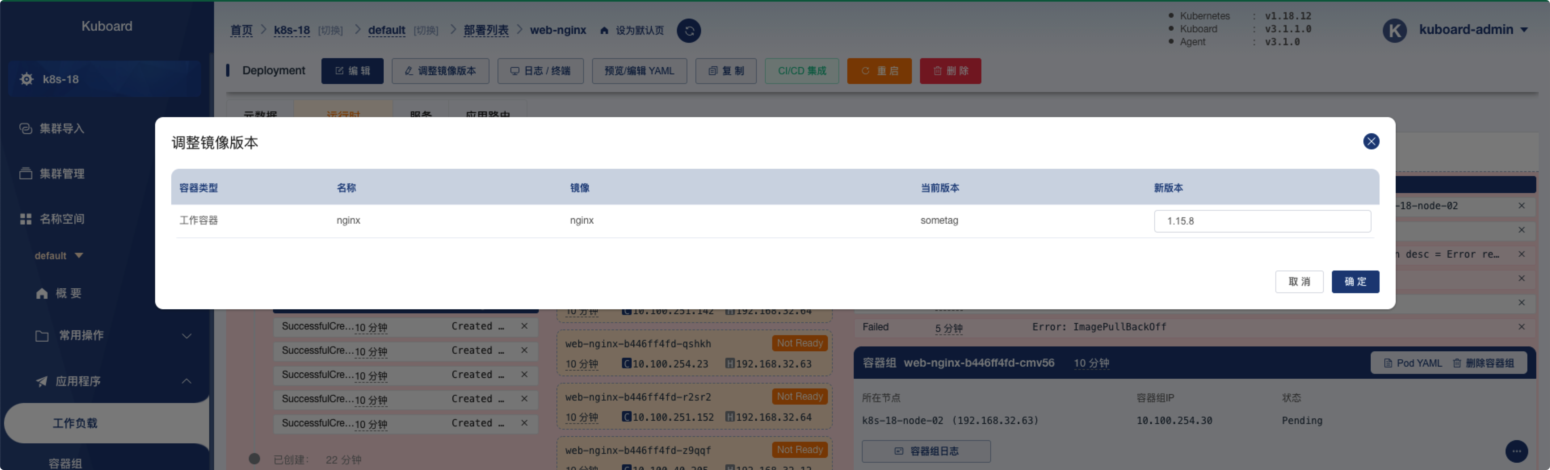Screen dimensions: 1550x470
Task: Click Not Ready badge of pod qshkh
Action: pyautogui.click(x=799, y=343)
